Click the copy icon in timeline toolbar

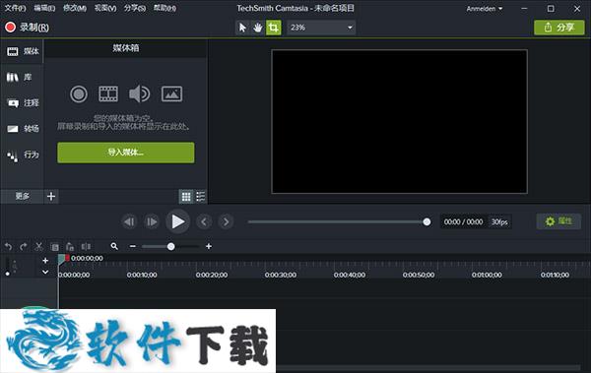point(54,247)
